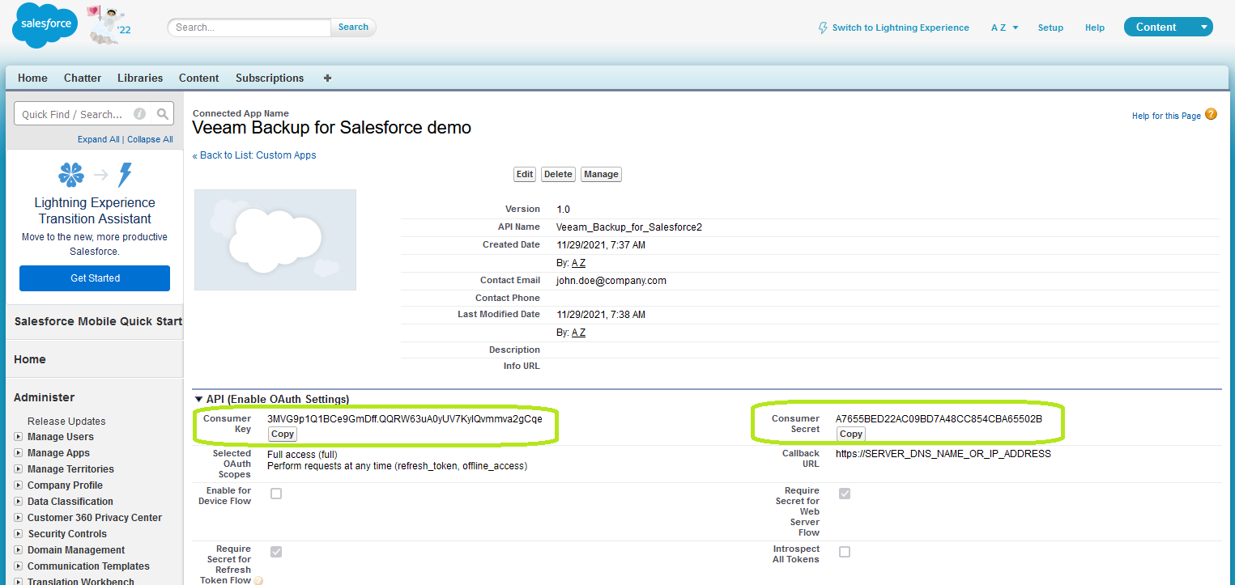Click the Get Started button

(95, 278)
